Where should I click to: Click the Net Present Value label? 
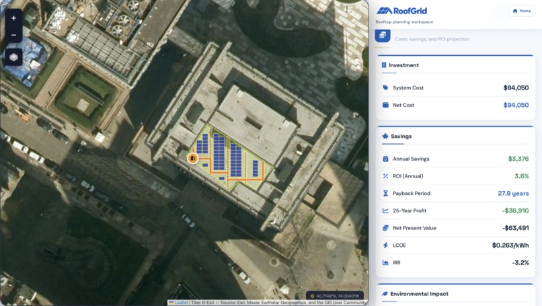click(x=414, y=228)
